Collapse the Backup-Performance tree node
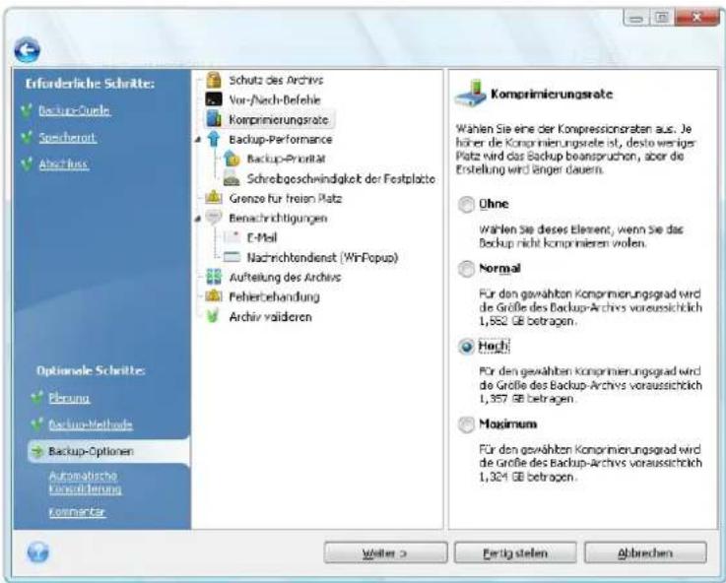Image resolution: width=726 pixels, height=583 pixels. point(198,139)
